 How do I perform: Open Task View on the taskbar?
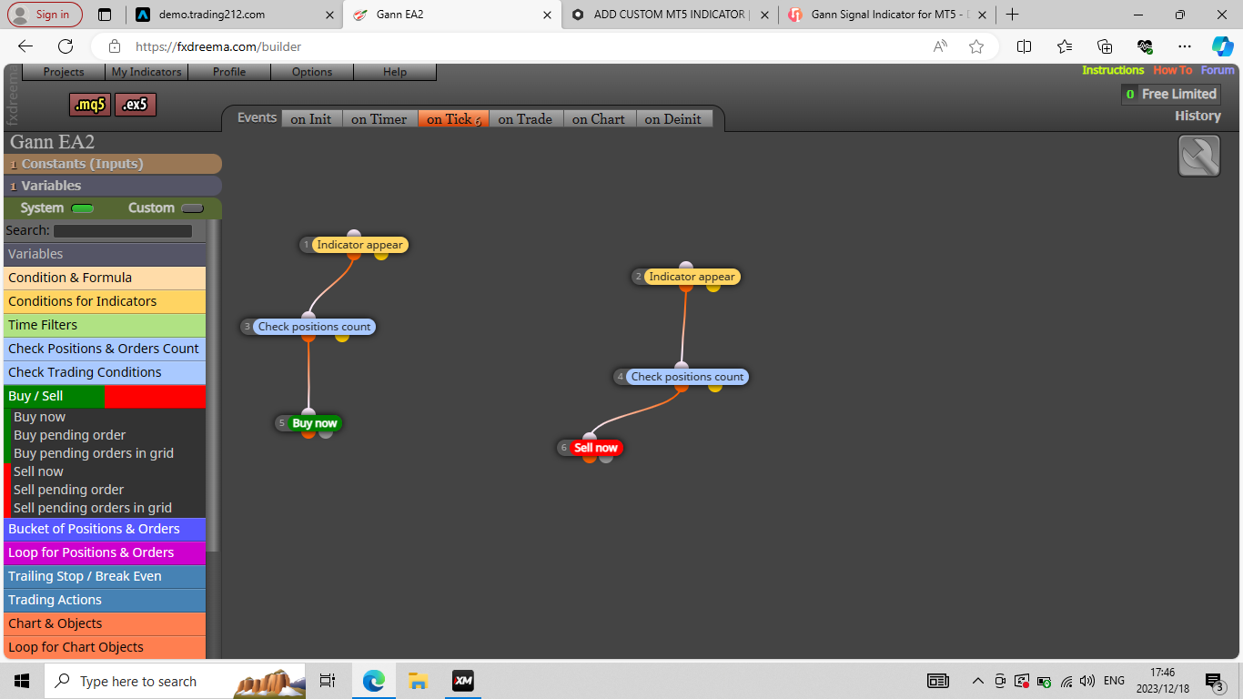[328, 681]
